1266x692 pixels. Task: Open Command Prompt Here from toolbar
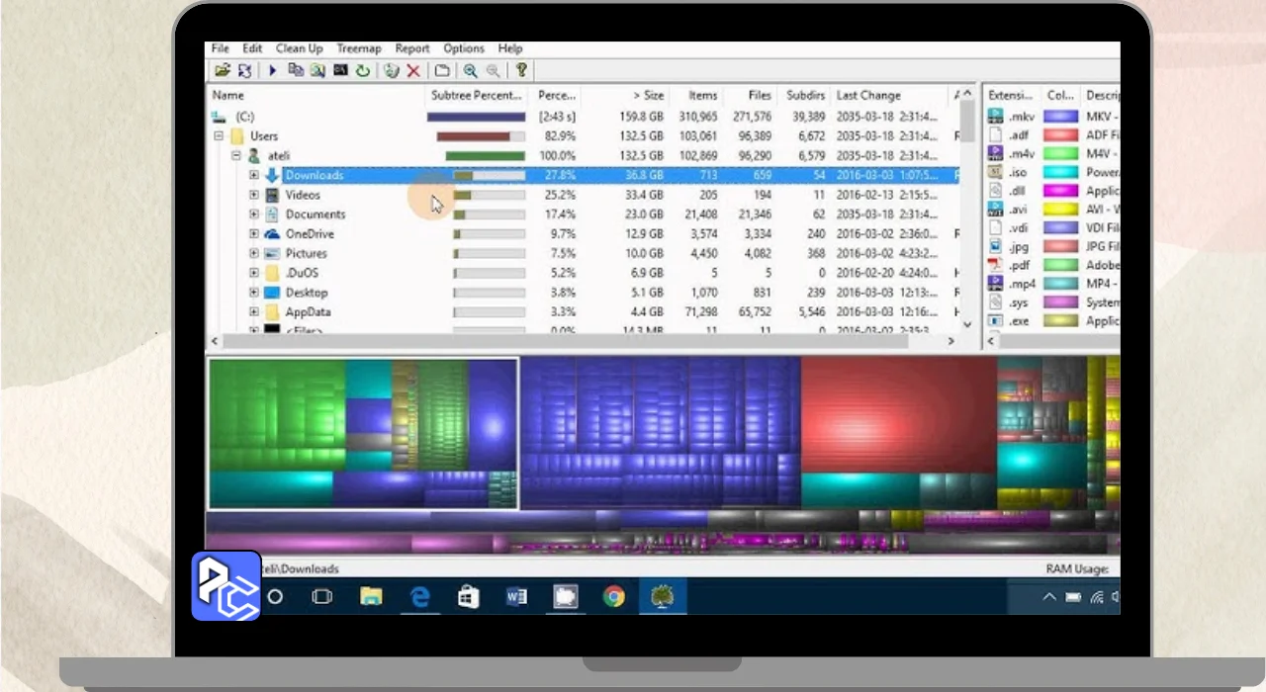pos(340,70)
